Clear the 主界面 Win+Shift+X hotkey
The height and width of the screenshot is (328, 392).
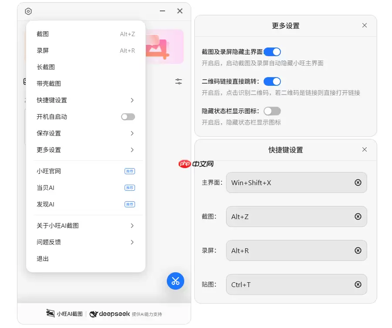tap(358, 183)
